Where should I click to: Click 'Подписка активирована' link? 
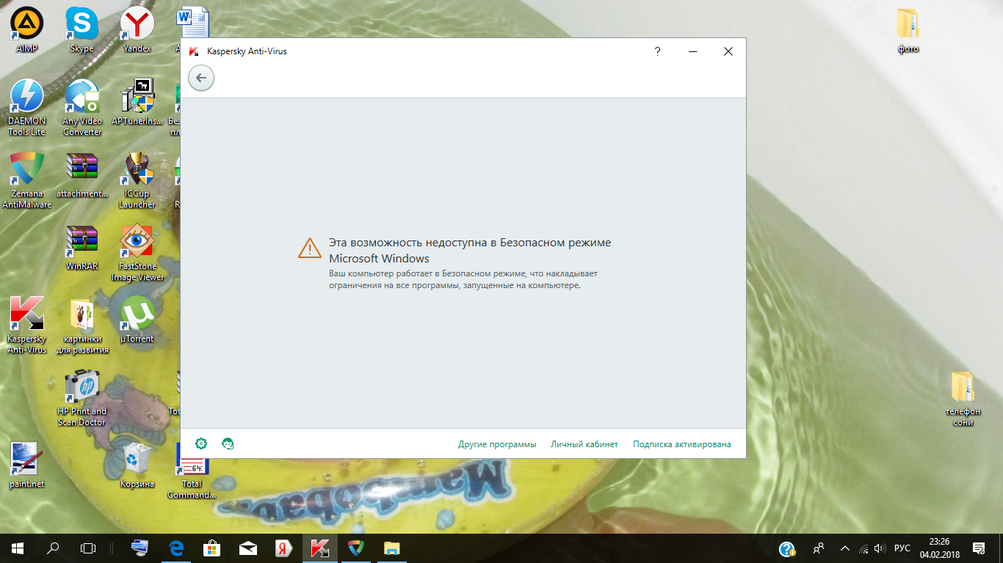pyautogui.click(x=682, y=444)
